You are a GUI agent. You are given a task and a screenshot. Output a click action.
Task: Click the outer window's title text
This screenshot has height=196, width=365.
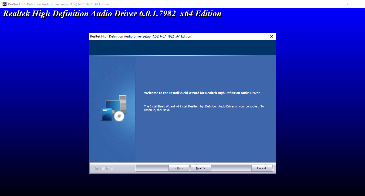point(59,4)
